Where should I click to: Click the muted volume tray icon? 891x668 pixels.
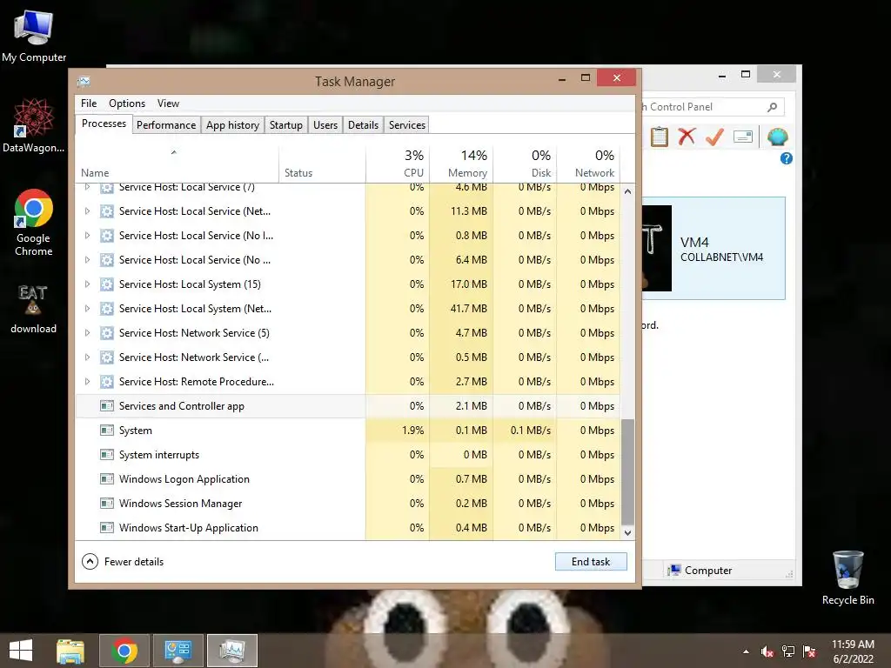tap(767, 651)
